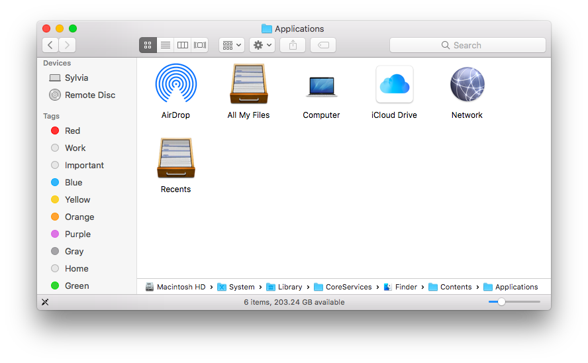Select the Network globe icon

(x=467, y=84)
